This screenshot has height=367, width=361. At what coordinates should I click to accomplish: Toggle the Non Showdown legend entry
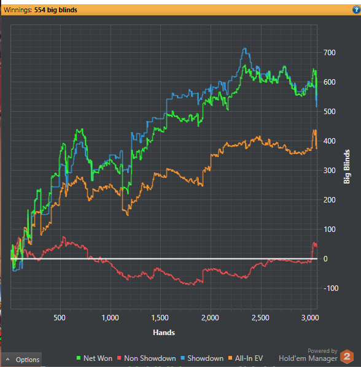tap(147, 358)
